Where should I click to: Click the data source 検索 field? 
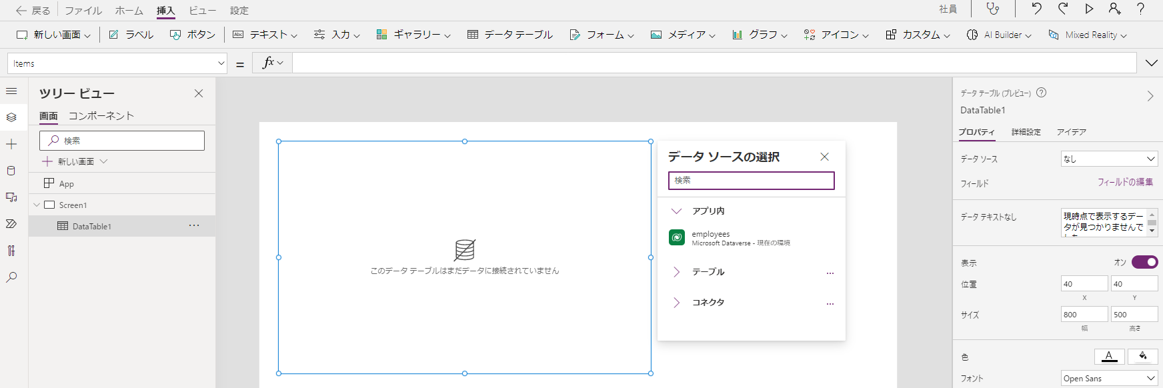point(752,181)
